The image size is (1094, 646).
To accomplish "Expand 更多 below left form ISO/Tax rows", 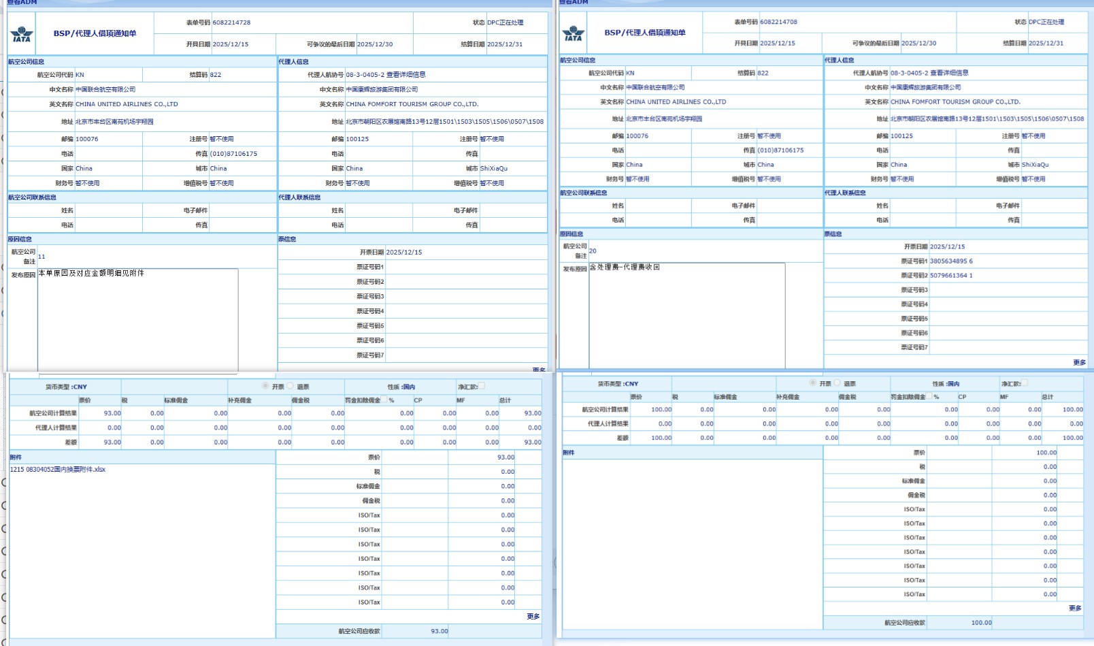I will point(533,616).
